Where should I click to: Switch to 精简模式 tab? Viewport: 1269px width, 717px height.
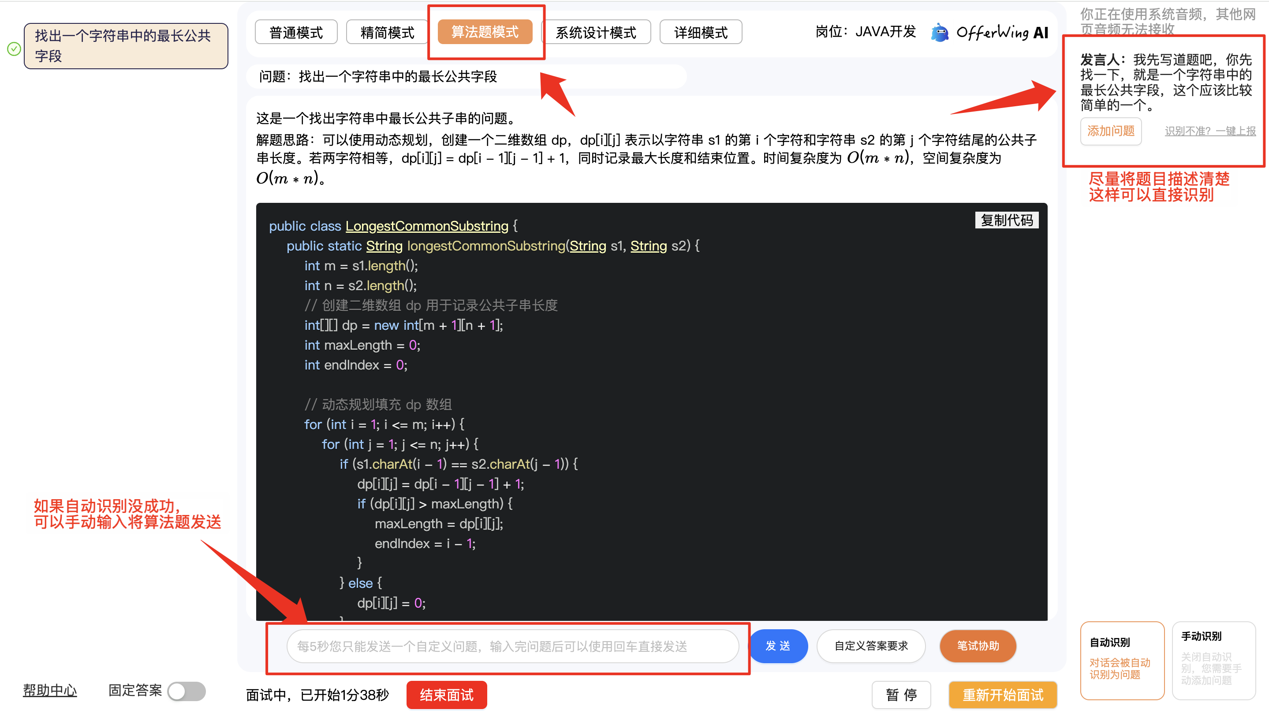tap(387, 33)
